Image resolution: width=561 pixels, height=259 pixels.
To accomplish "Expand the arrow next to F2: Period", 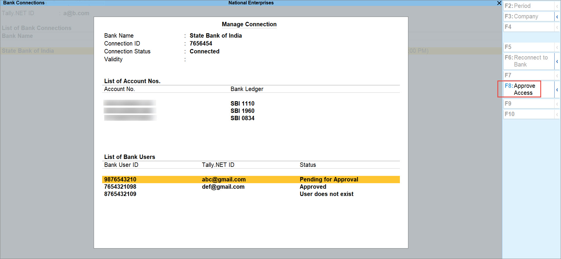I will pyautogui.click(x=557, y=6).
